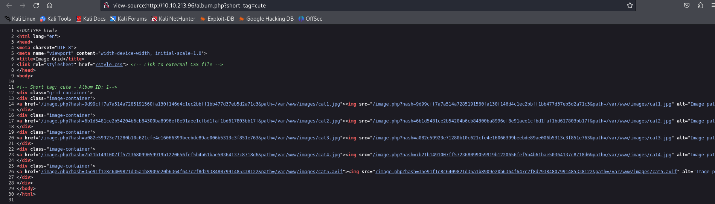
Task: Open the hamburger application menu
Action: (x=712, y=6)
